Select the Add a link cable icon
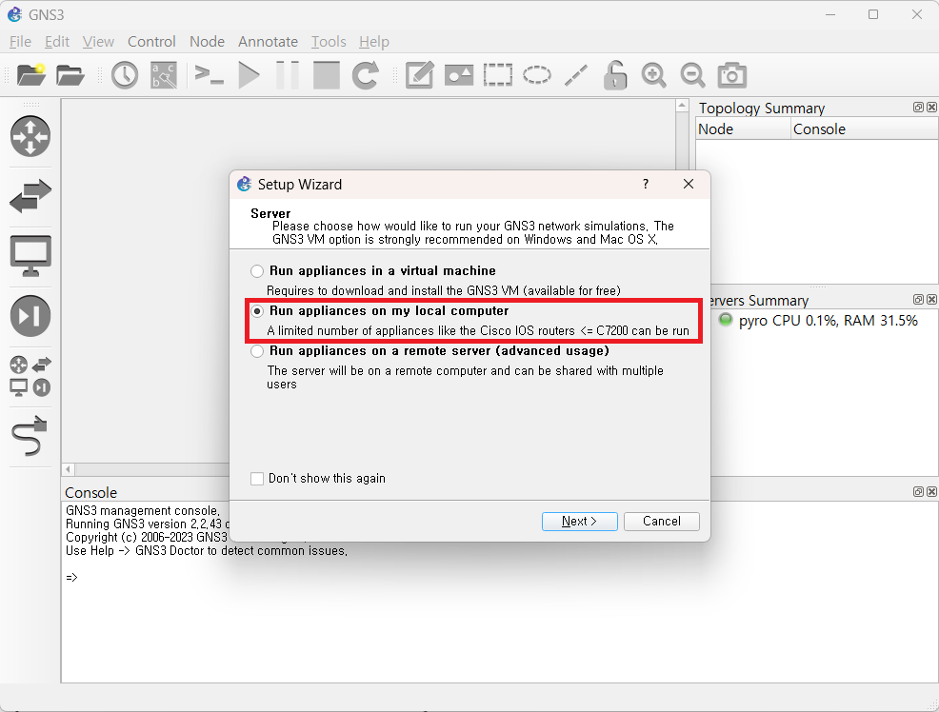Viewport: 939px width, 712px height. (30, 436)
